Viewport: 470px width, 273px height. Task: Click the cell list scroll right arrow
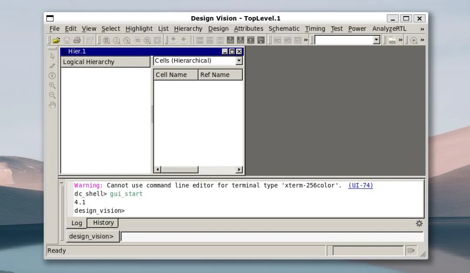[239, 170]
